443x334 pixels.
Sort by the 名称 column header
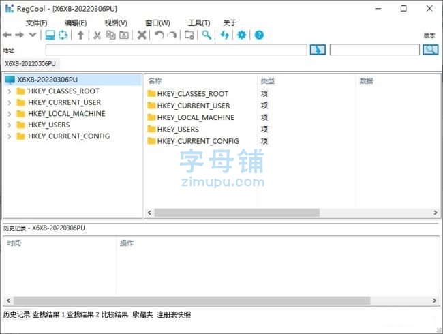(155, 81)
